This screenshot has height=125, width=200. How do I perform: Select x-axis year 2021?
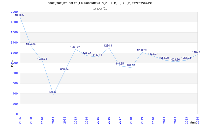(164, 120)
